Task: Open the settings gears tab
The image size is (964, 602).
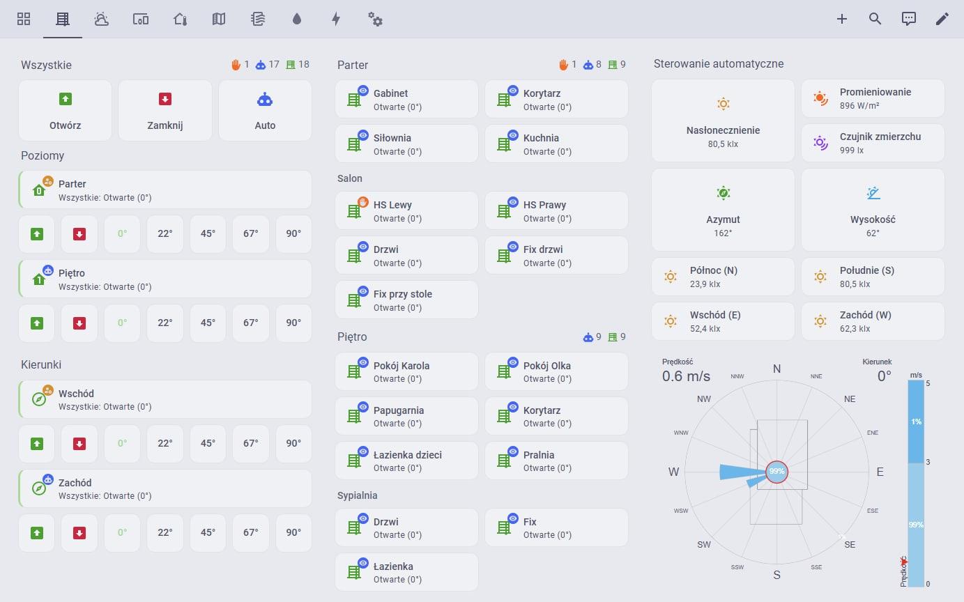Action: 375,19
